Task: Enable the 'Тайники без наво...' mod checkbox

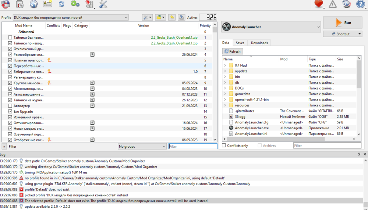Action: click(10, 38)
